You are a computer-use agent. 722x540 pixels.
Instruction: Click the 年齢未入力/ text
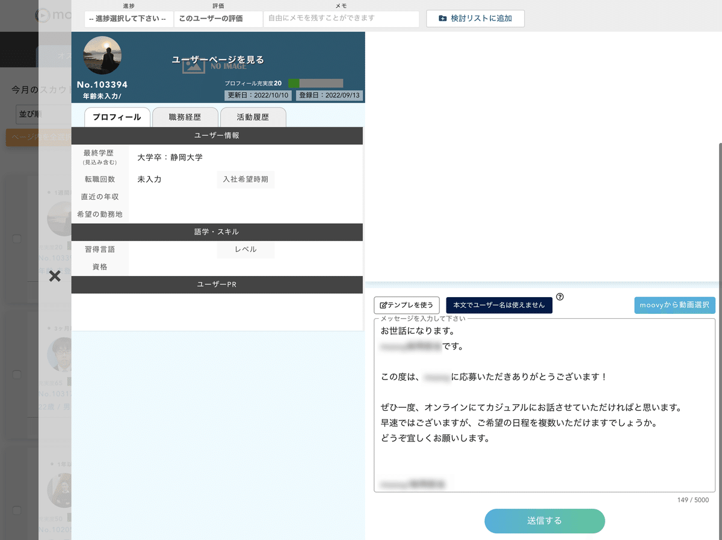(102, 96)
